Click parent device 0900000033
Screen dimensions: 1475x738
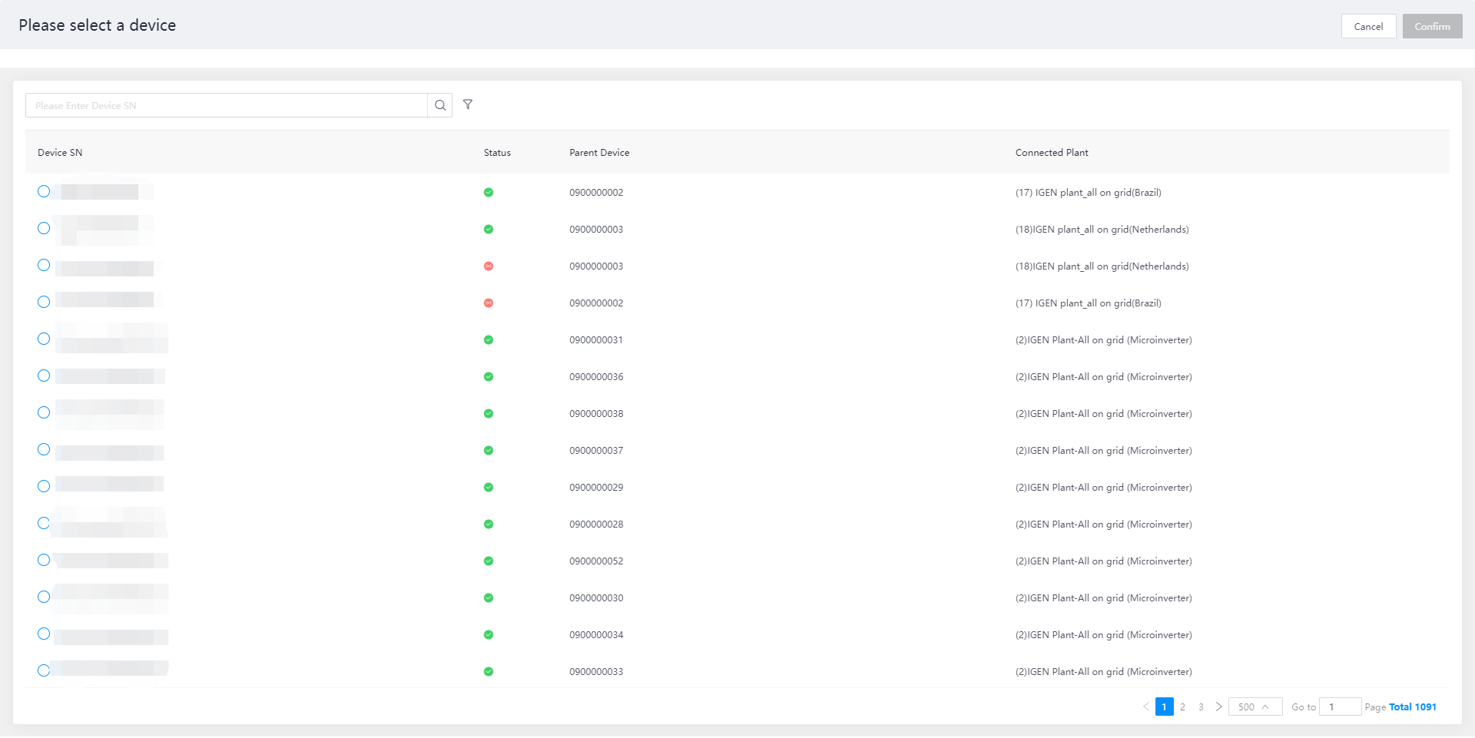point(596,672)
